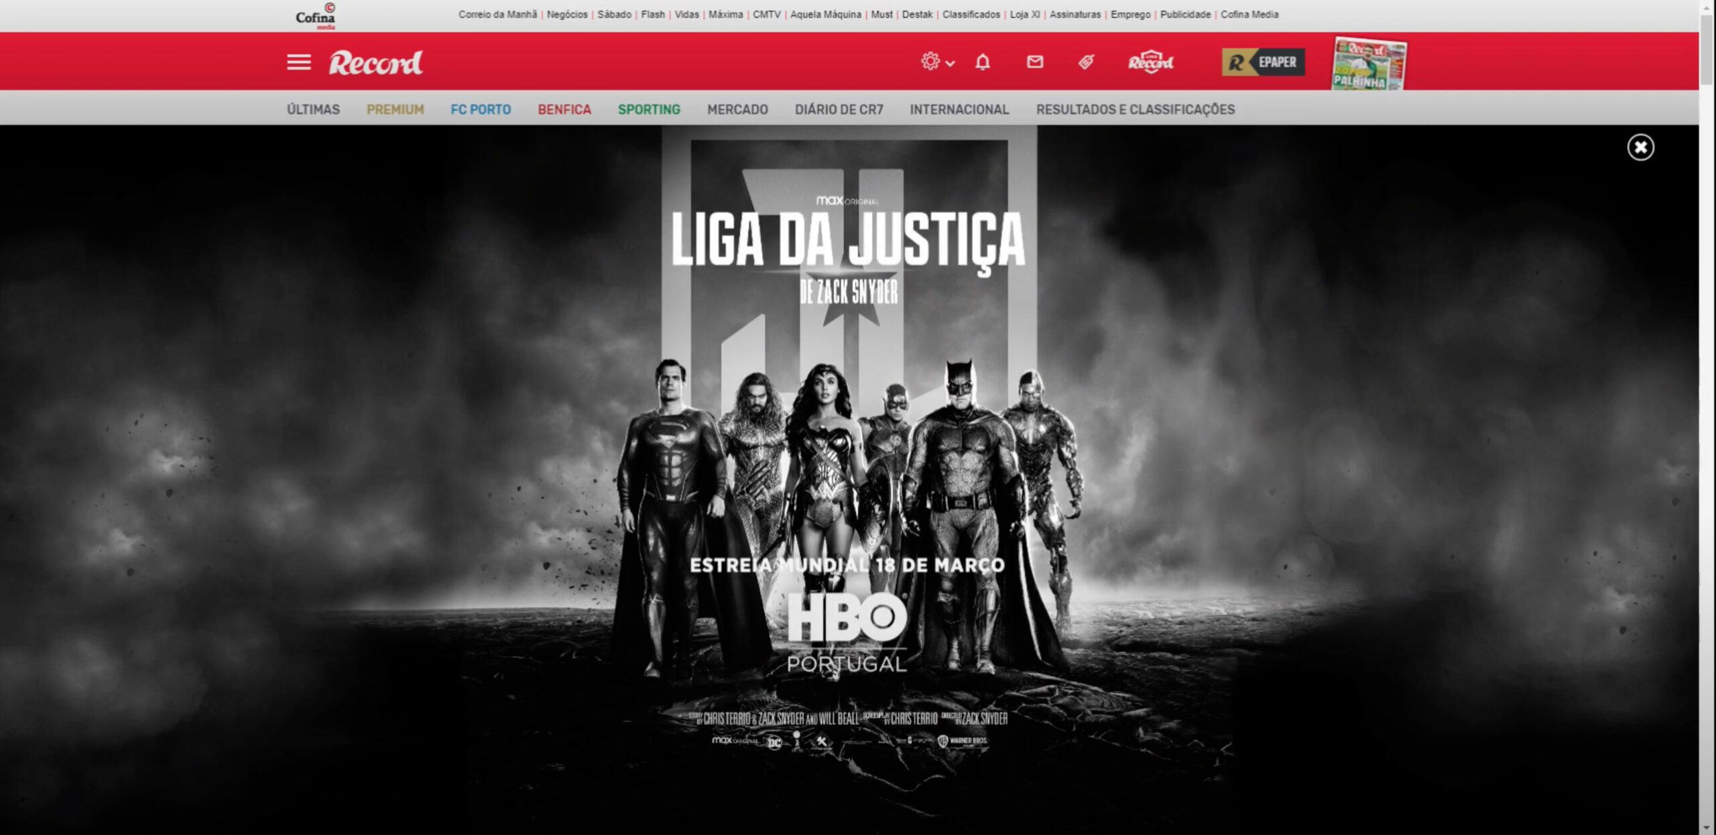Open RESULTADOS E CLASSIFICAÇÕES section
The image size is (1716, 835).
click(x=1135, y=109)
